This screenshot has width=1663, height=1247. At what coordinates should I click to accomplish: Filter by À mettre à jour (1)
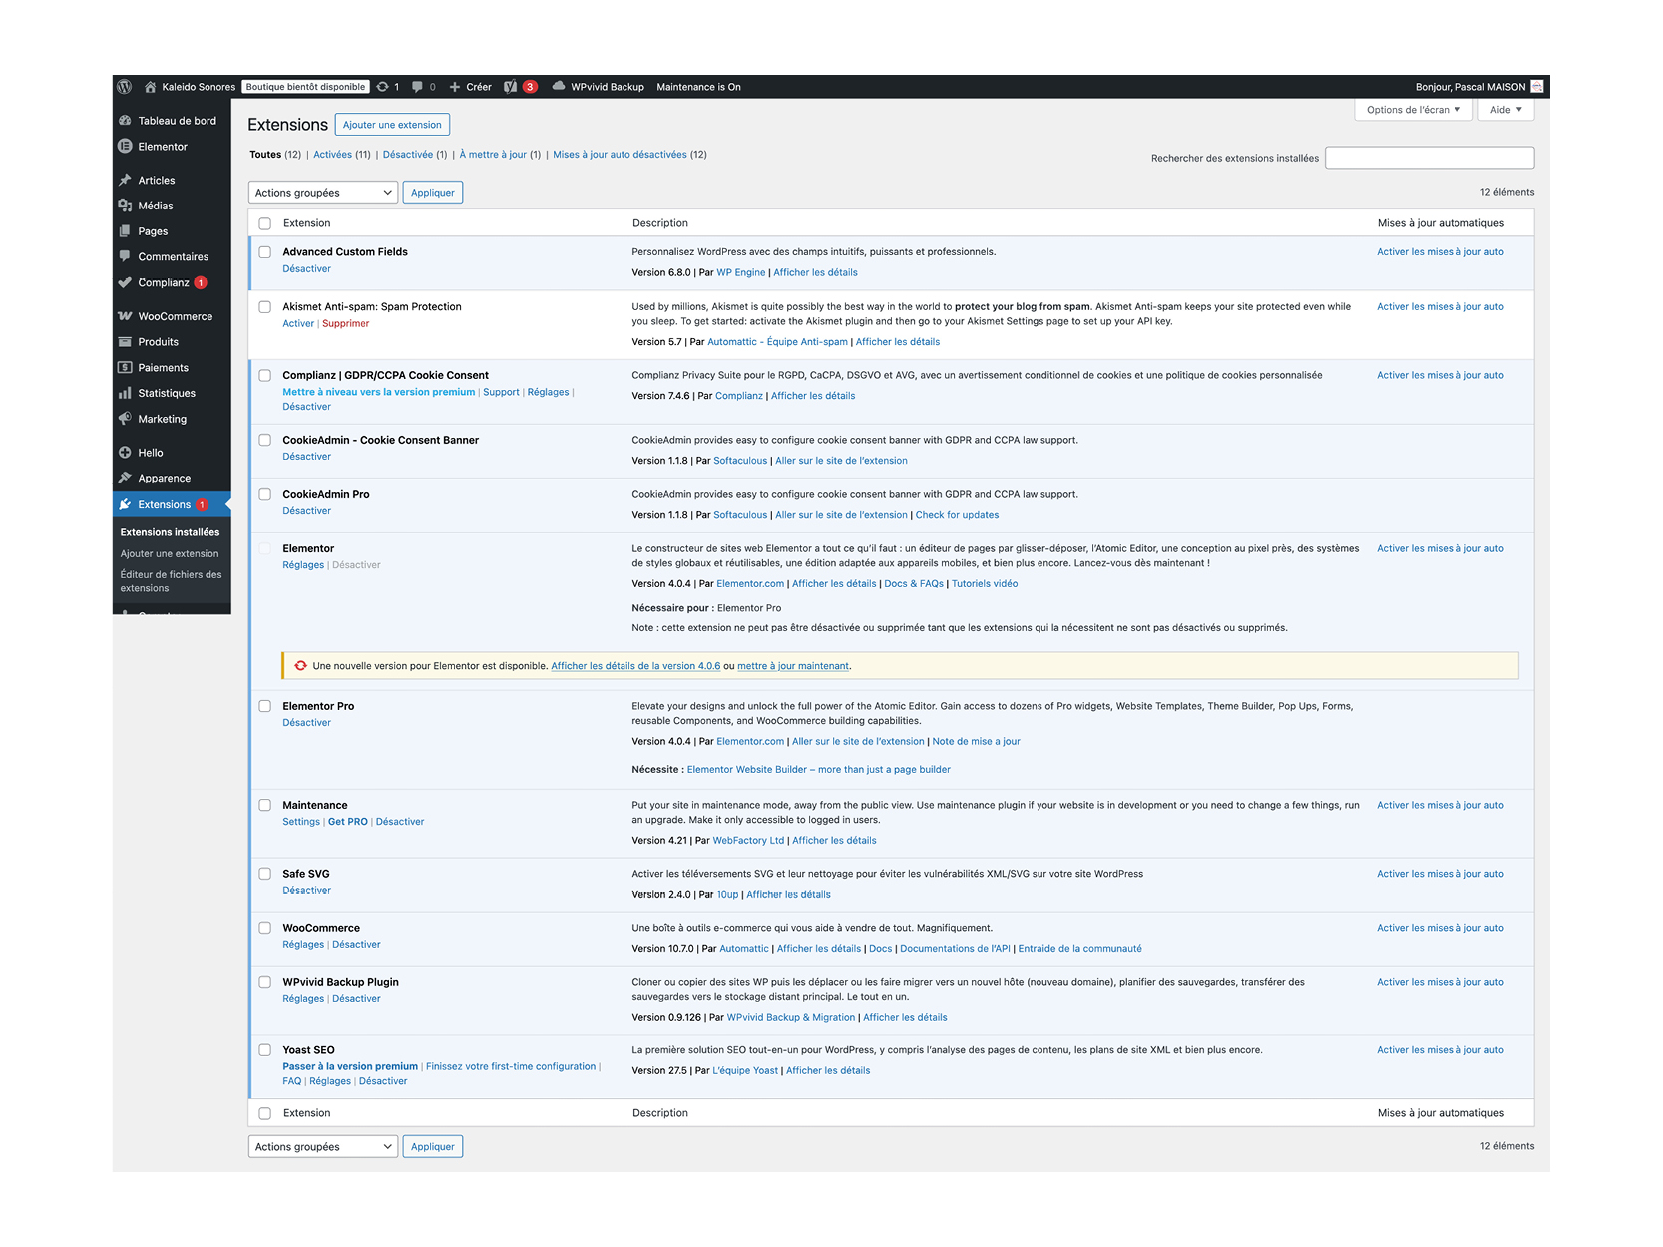pyautogui.click(x=500, y=155)
